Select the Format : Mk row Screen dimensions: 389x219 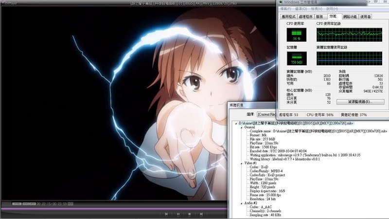pos(258,135)
